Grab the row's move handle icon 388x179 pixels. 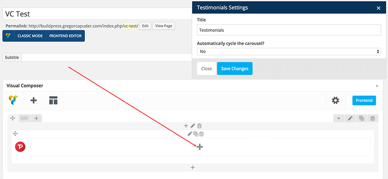click(13, 118)
